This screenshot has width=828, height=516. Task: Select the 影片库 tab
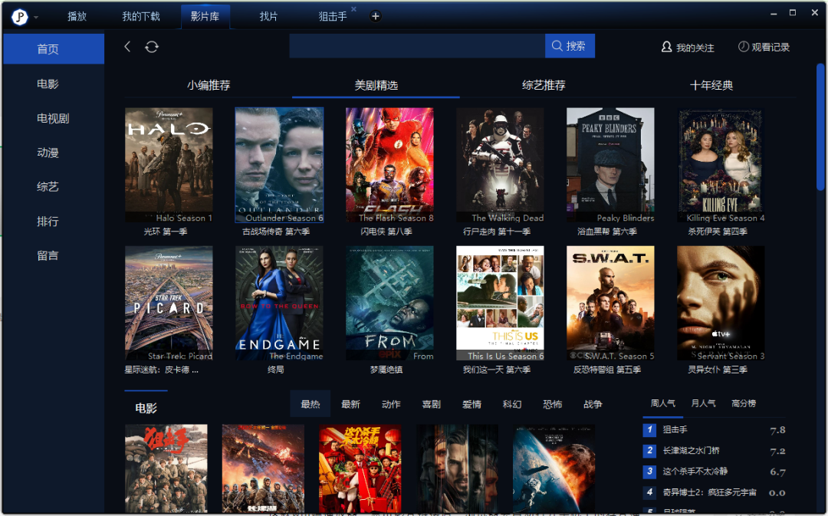point(205,16)
